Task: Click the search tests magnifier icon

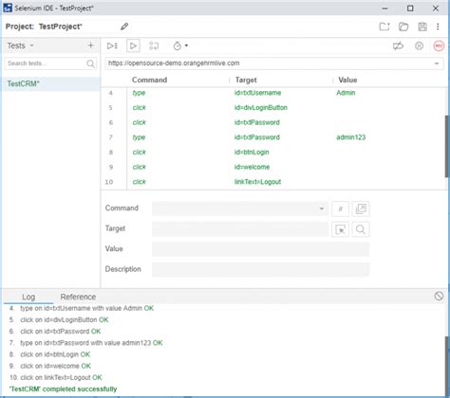Action: coord(90,63)
